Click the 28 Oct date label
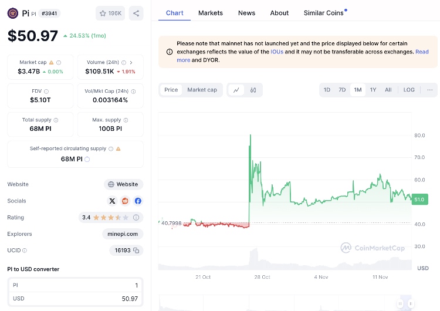The width and height of the screenshot is (440, 311). (262, 277)
